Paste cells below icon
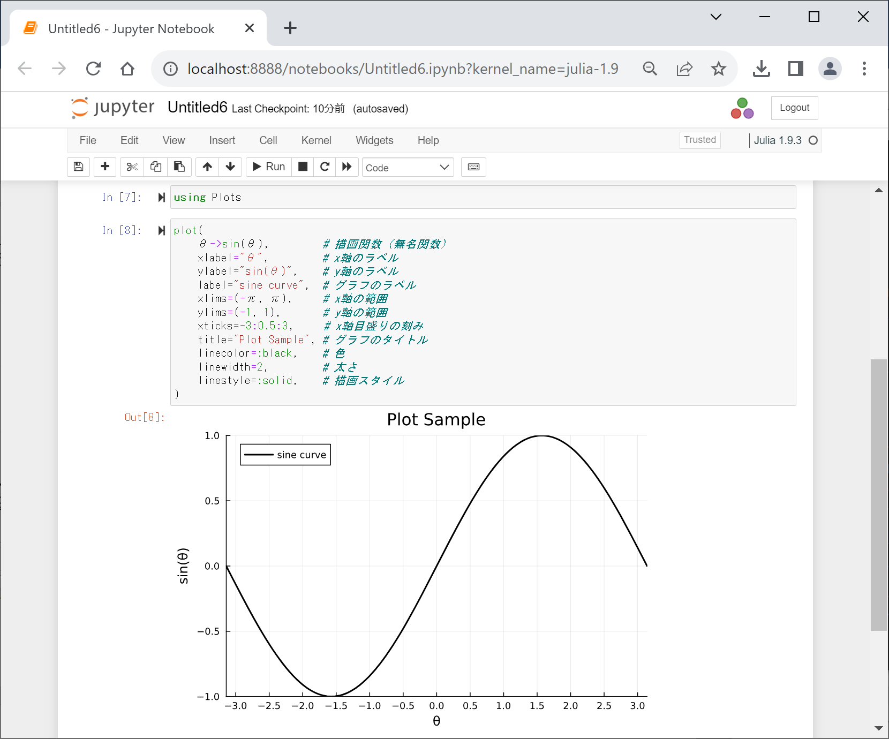889x739 pixels. coord(179,167)
